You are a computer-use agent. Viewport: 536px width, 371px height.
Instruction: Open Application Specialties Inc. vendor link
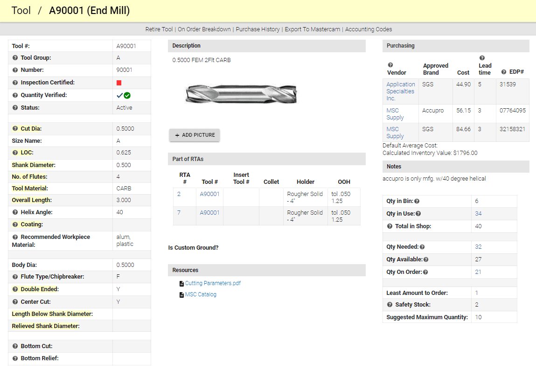pyautogui.click(x=400, y=91)
